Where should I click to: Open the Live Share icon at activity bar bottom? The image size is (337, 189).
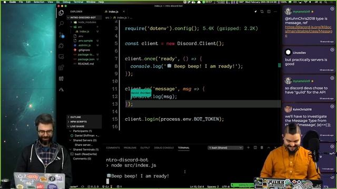61,90
